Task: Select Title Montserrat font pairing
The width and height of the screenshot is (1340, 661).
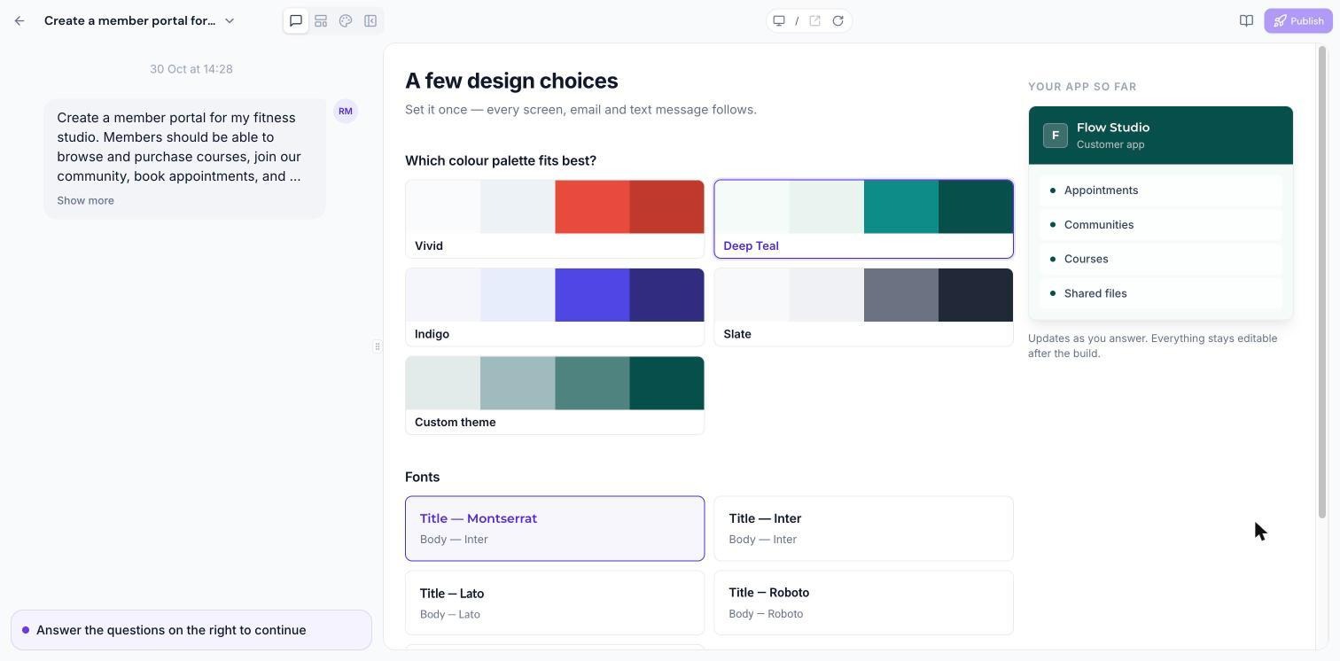Action: pos(555,528)
